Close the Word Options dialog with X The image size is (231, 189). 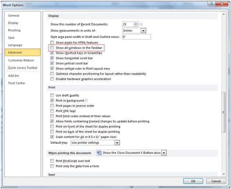coord(222,4)
